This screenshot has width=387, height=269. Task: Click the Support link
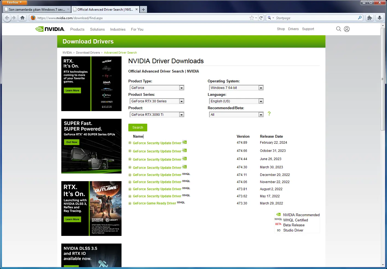pyautogui.click(x=308, y=29)
